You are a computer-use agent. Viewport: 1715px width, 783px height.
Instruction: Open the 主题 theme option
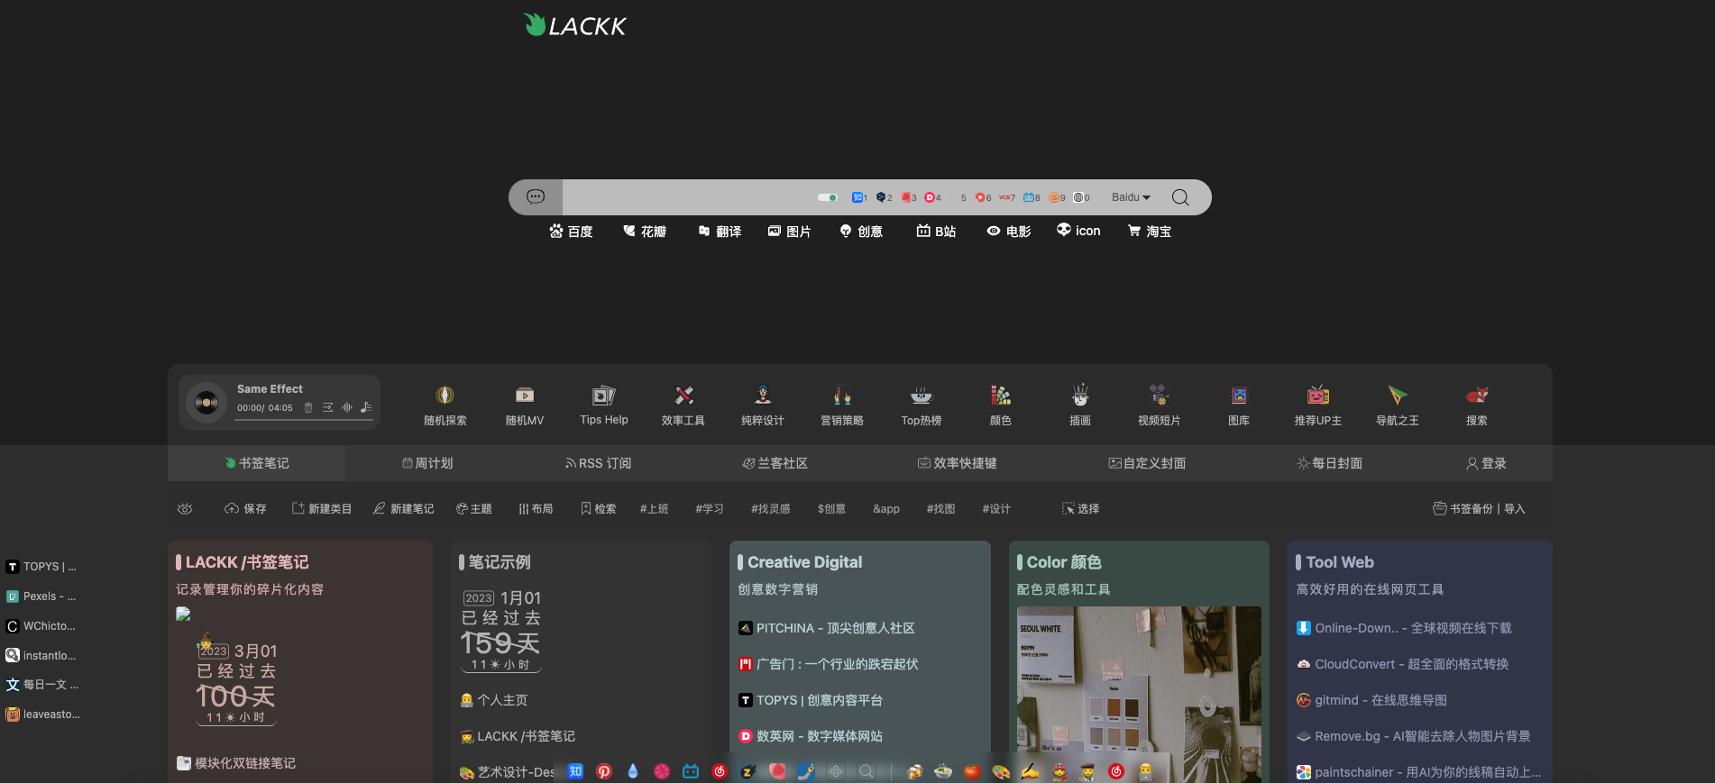tap(473, 509)
